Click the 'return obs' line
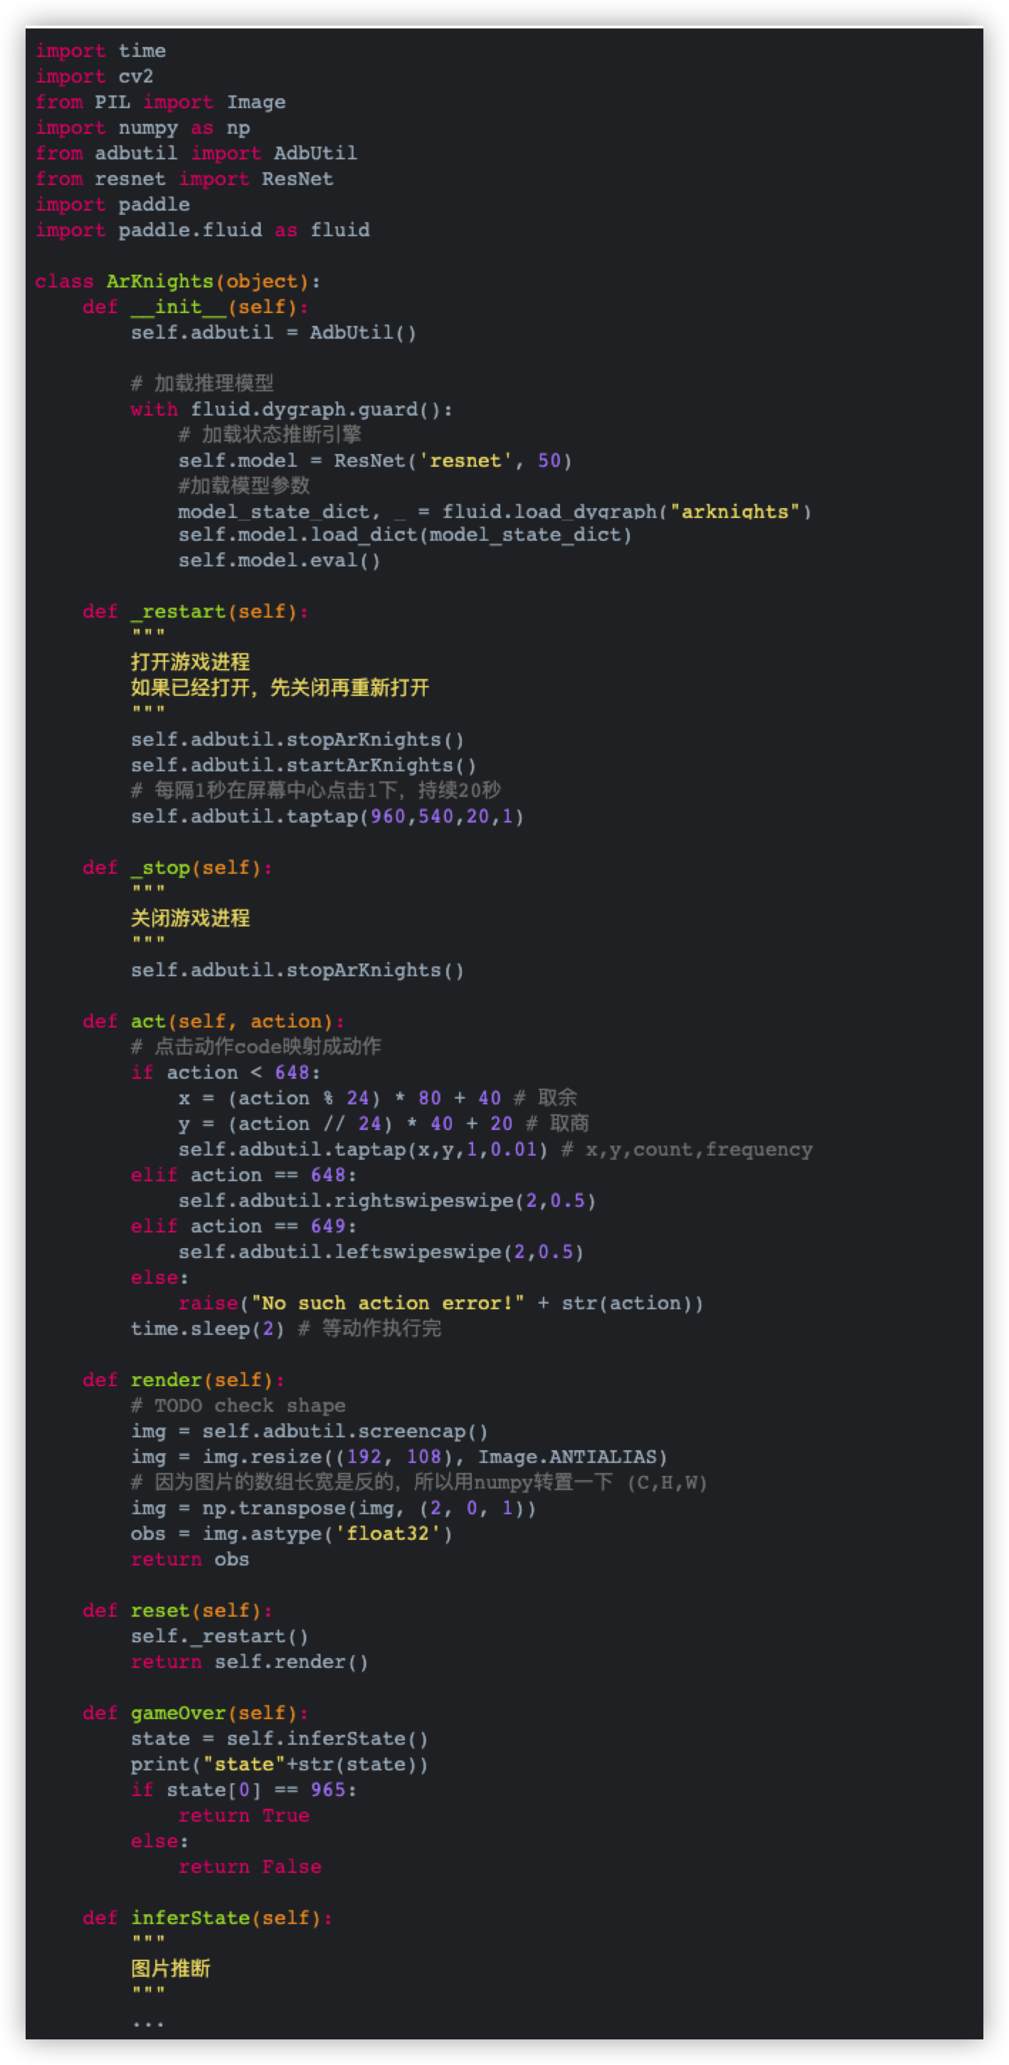Image resolution: width=1009 pixels, height=2065 pixels. click(190, 1560)
